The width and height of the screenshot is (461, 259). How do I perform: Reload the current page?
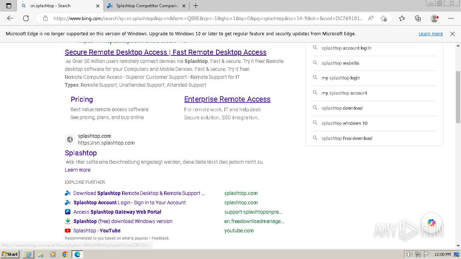[26, 18]
